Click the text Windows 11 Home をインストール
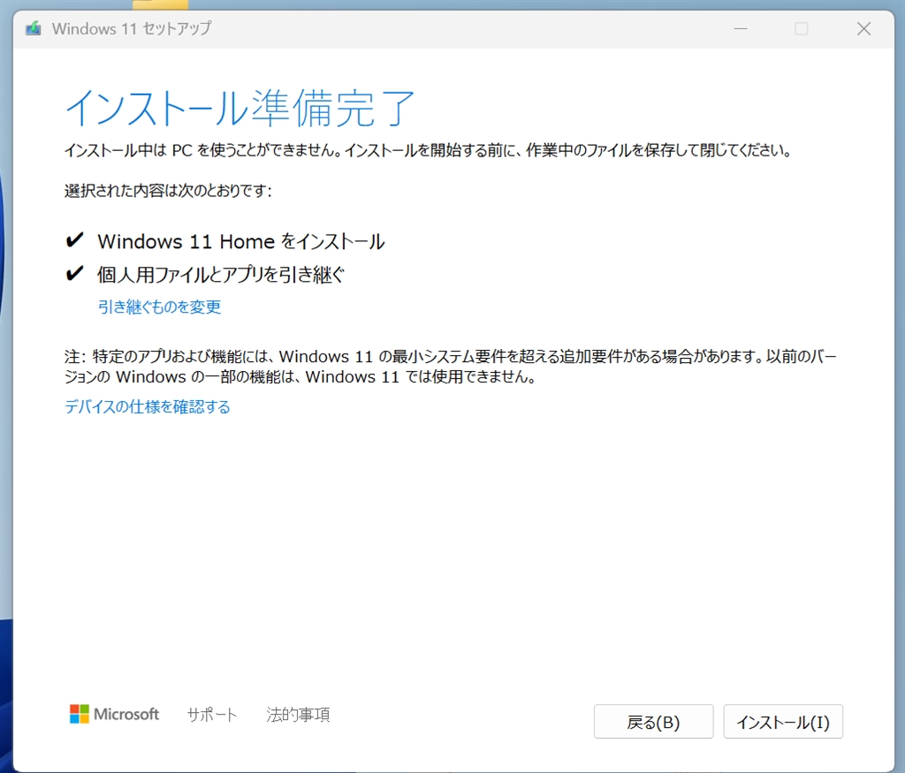 241,241
